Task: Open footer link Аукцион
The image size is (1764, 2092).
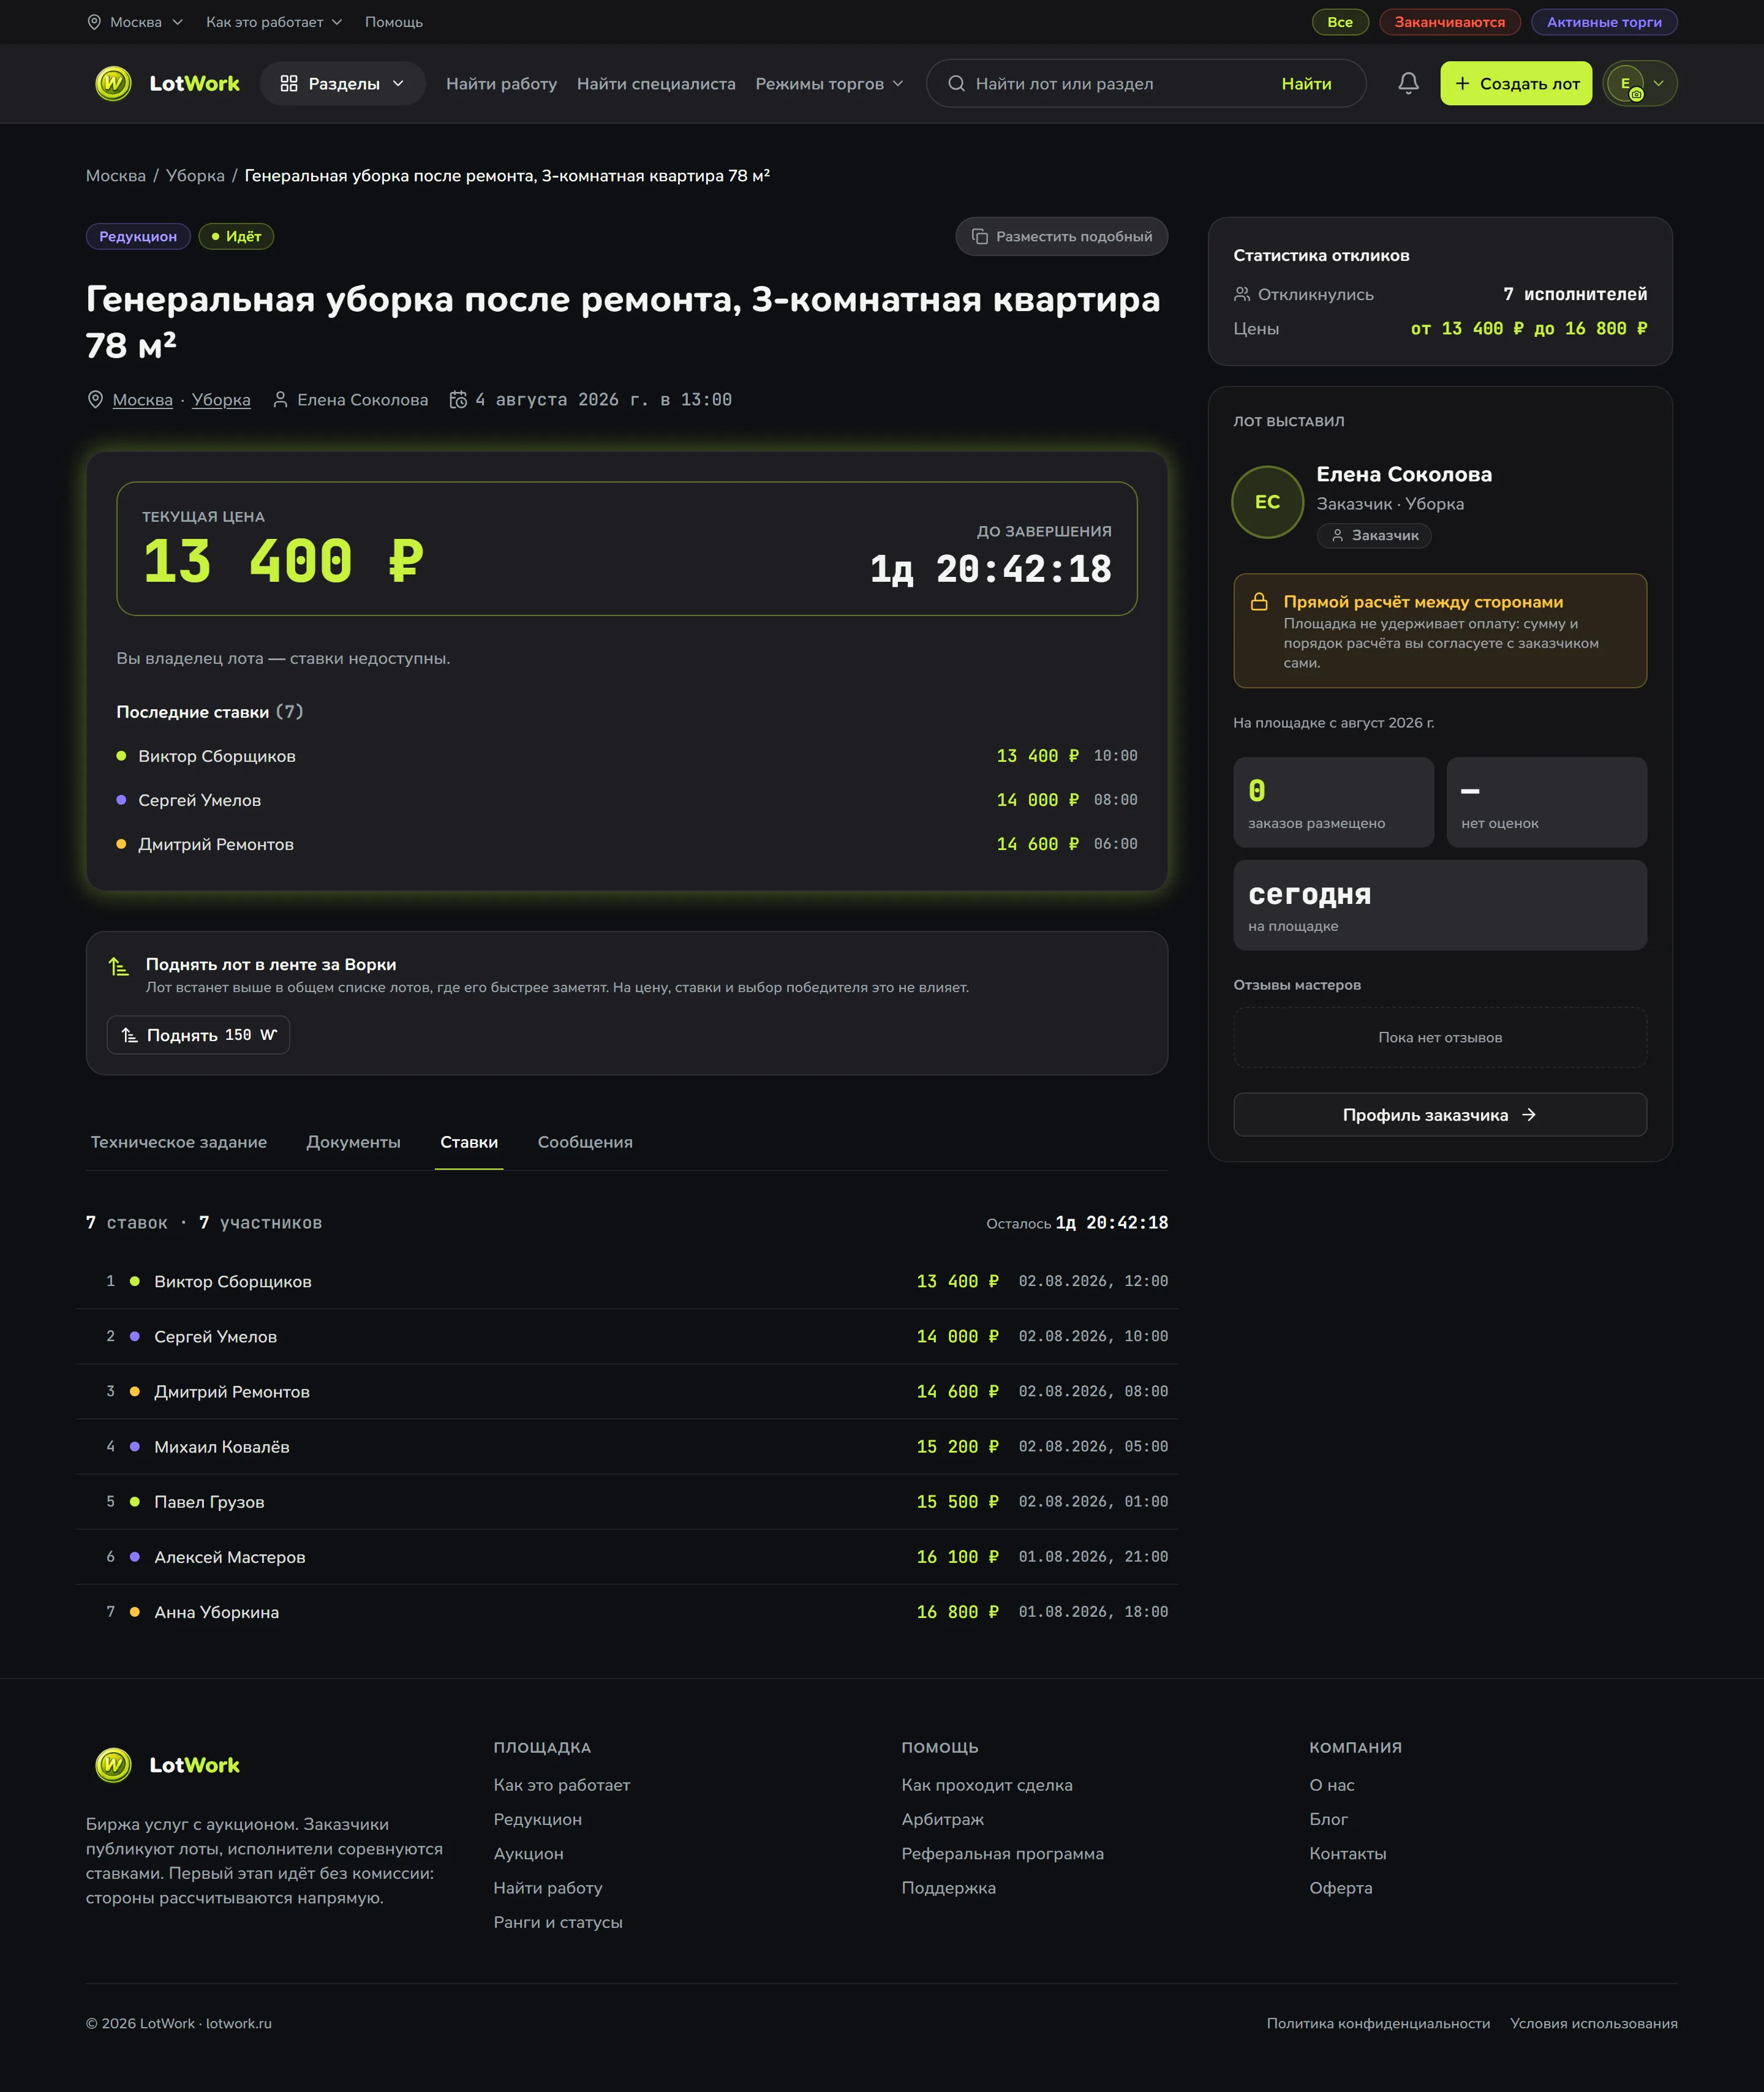Action: click(529, 1854)
